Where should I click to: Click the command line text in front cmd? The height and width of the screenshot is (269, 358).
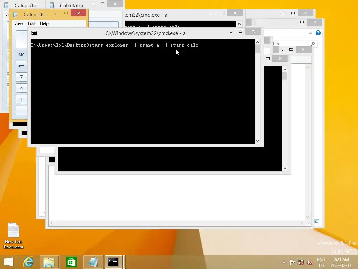click(x=114, y=45)
